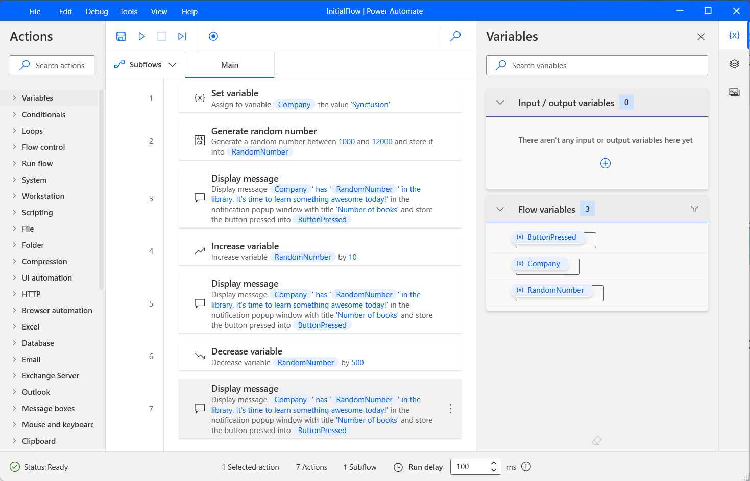This screenshot has width=750, height=481.
Task: Expand the Database action group
Action: (14, 343)
